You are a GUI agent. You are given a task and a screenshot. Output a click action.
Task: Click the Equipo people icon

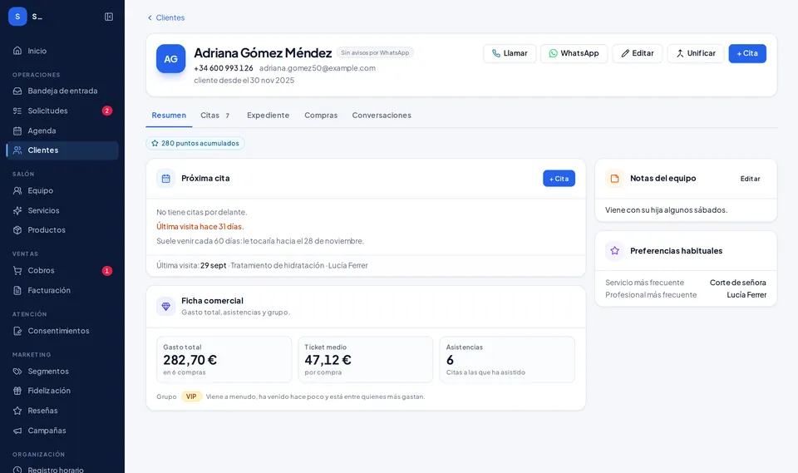point(17,190)
